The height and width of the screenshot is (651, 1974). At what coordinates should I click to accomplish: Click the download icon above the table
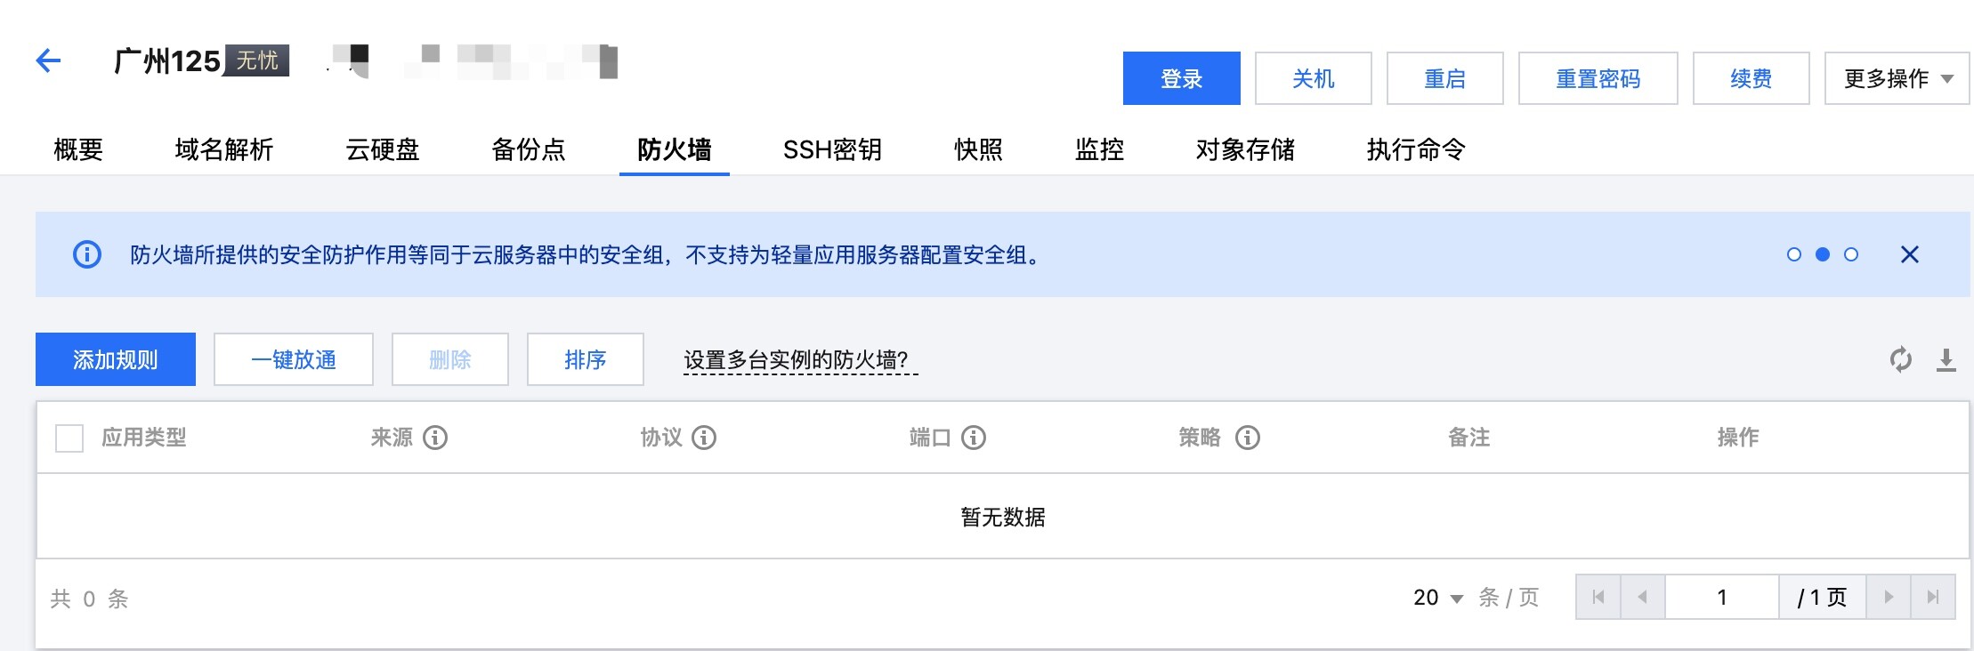tap(1946, 360)
